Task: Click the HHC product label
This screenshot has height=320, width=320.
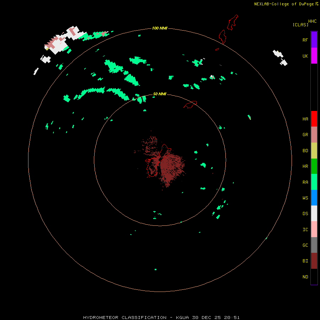Action: click(313, 21)
